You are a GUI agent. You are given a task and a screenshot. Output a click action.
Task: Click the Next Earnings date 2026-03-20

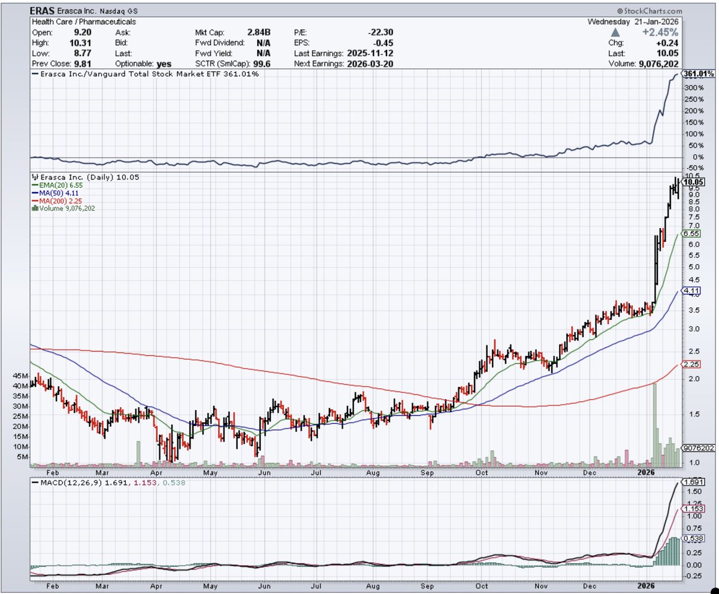point(370,63)
